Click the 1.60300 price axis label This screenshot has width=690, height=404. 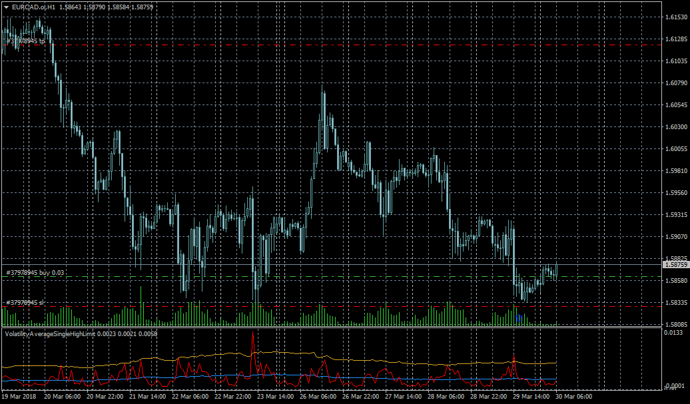(x=677, y=127)
